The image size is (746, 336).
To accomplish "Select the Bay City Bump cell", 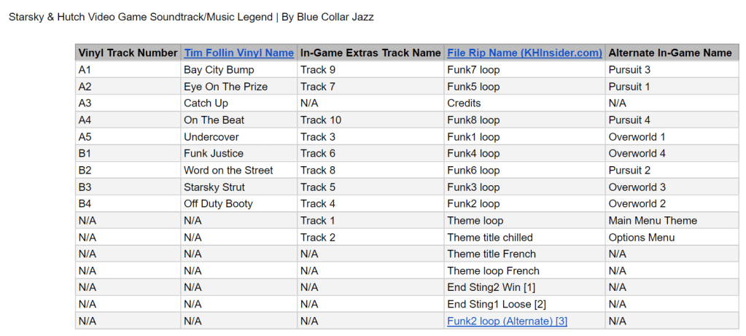I will pyautogui.click(x=219, y=70).
